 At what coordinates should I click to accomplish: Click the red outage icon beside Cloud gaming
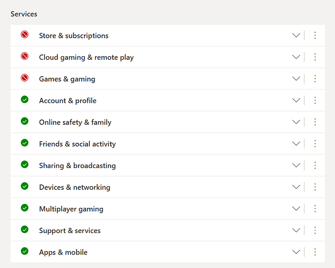pyautogui.click(x=25, y=56)
